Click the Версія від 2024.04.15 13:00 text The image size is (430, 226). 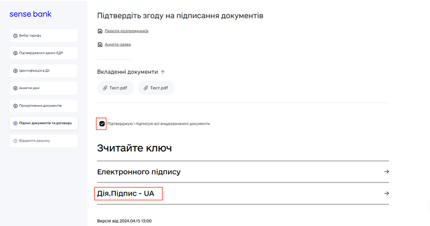[x=124, y=221]
